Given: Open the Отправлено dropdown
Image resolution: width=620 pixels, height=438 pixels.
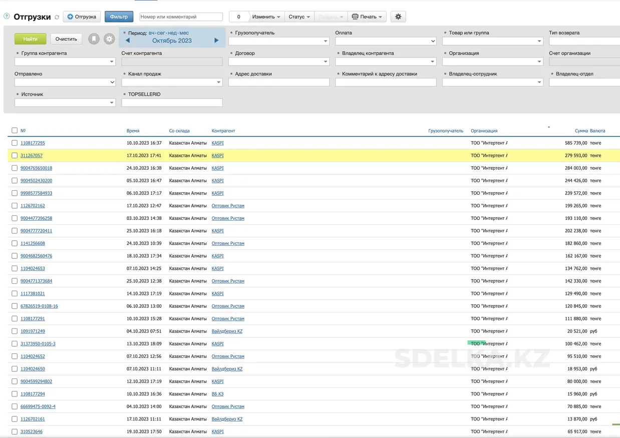Looking at the screenshot, I should (65, 82).
